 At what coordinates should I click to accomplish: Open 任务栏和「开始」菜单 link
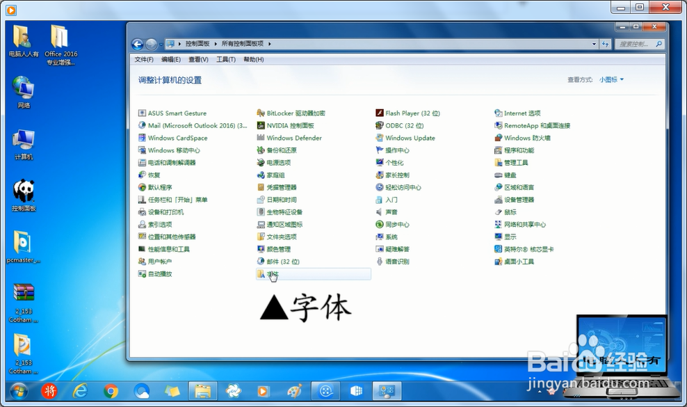pos(172,200)
